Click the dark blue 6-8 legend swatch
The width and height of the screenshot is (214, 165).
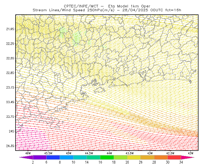click(x=53, y=157)
